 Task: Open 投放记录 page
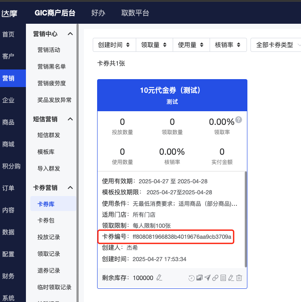point(49,237)
